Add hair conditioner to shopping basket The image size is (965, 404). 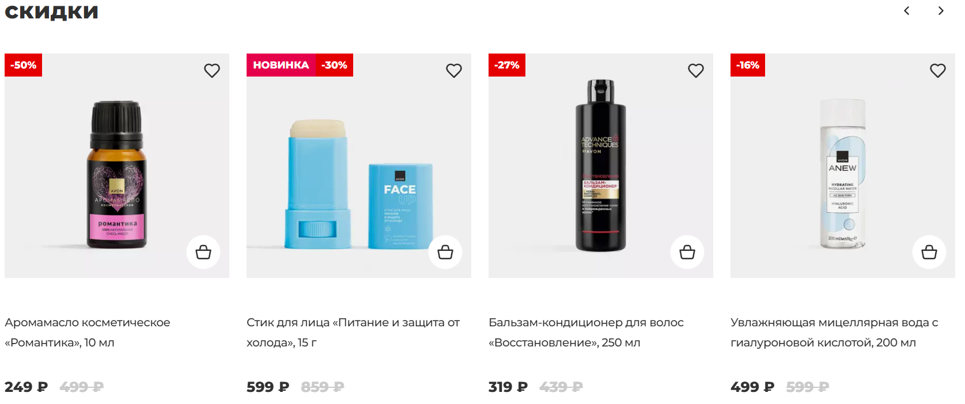(x=687, y=252)
